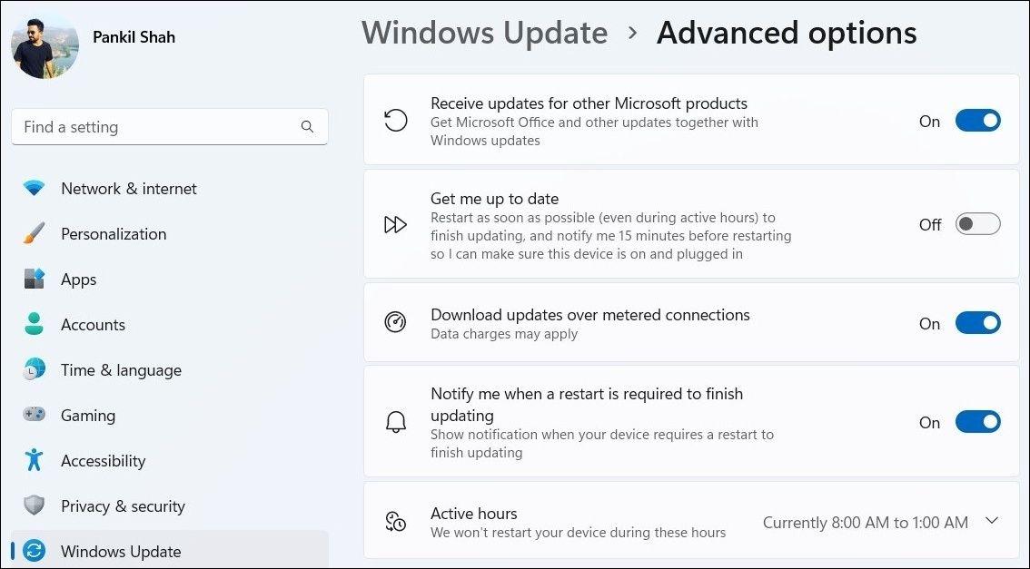Click the Apps sidebar icon

click(x=34, y=279)
